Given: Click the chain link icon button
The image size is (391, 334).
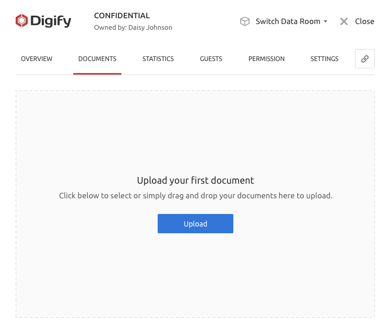Looking at the screenshot, I should click(x=364, y=59).
